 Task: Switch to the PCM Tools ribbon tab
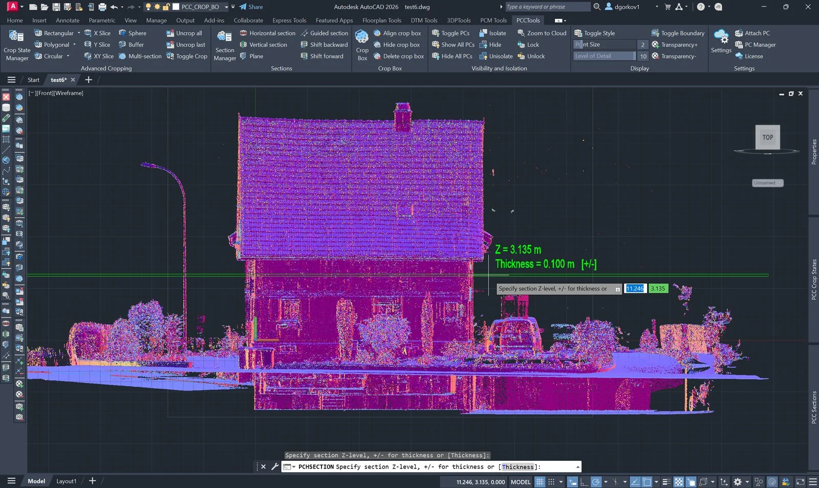coord(493,20)
